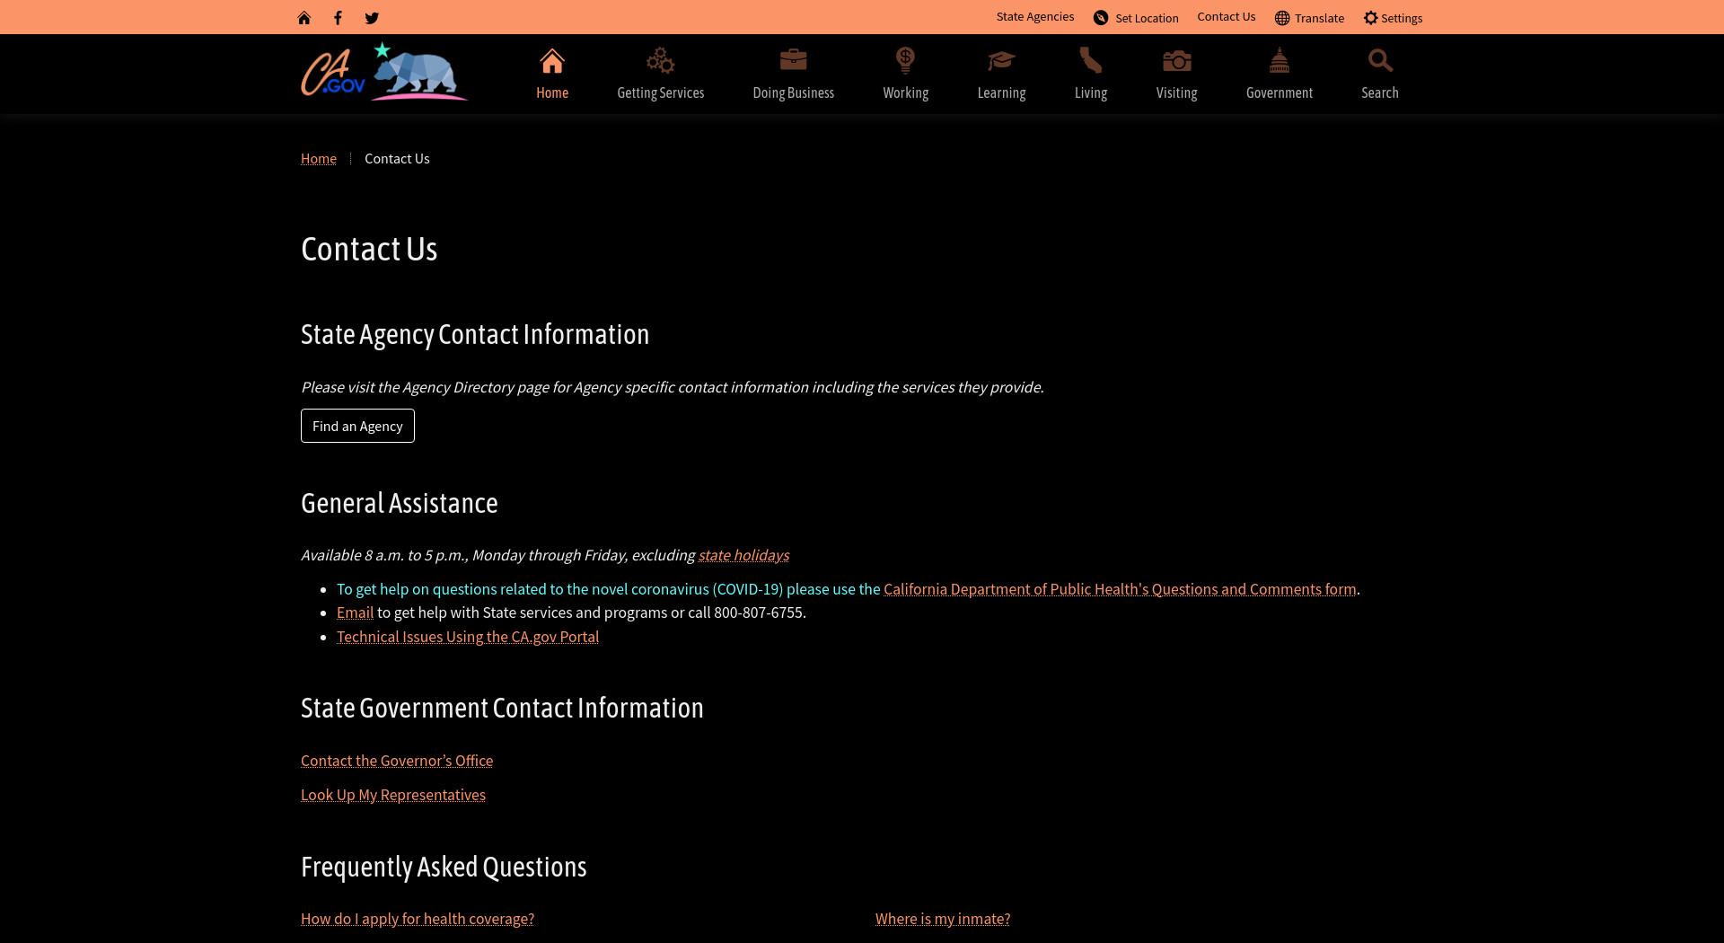1724x943 pixels.
Task: Open the Learning menu label
Action: point(1001,93)
